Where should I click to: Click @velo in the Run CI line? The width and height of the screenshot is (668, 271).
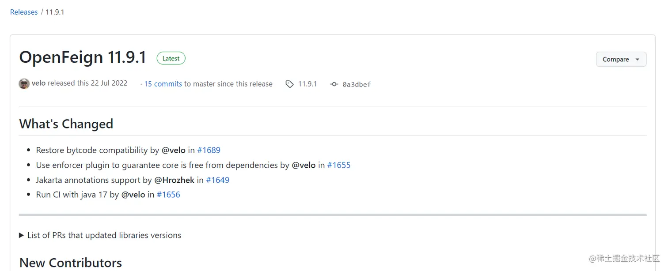(x=133, y=195)
